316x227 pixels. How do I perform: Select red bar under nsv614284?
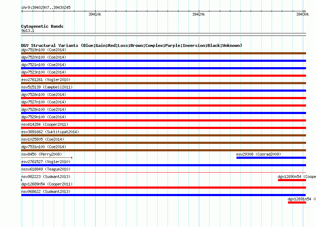[163, 128]
